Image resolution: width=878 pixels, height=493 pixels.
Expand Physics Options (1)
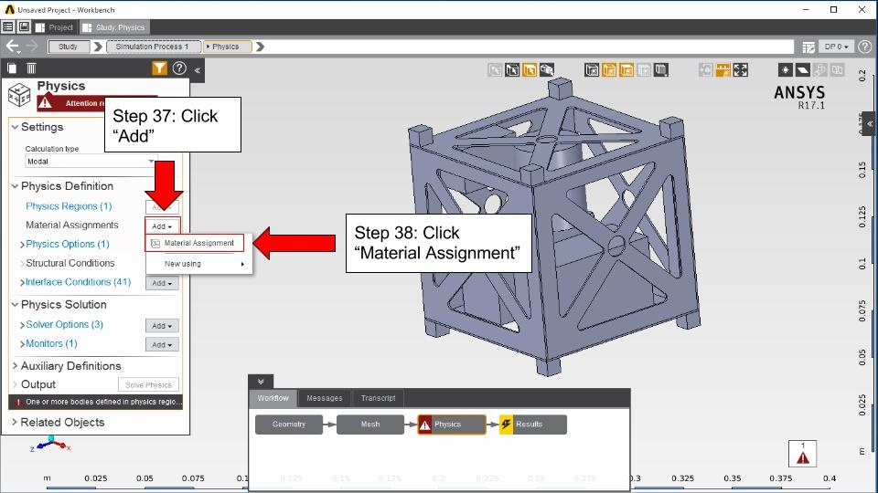coord(22,245)
